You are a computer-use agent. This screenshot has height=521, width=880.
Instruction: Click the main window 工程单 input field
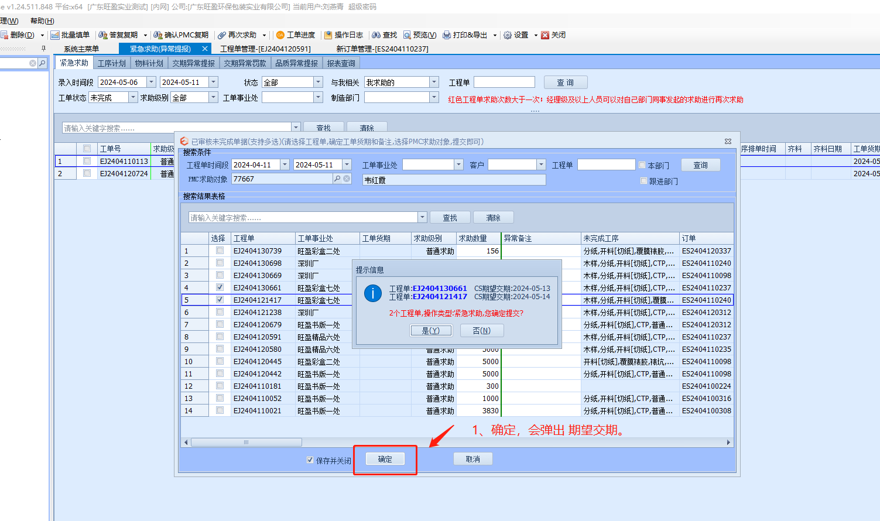click(x=504, y=82)
